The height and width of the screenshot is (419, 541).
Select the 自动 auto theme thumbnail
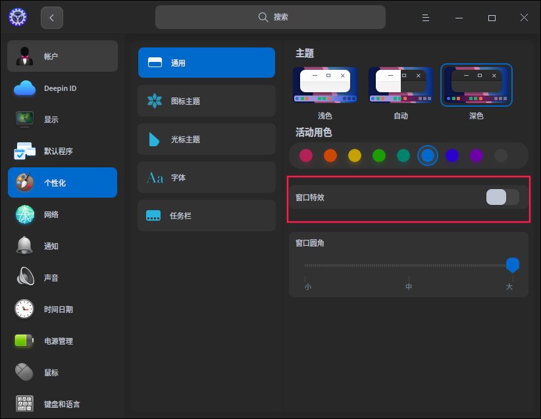click(x=401, y=86)
